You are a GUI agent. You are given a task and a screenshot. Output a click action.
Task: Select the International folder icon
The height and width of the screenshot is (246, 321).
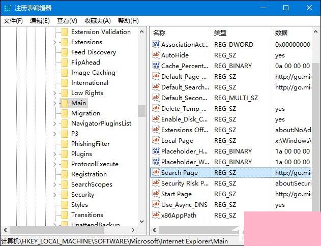point(65,83)
